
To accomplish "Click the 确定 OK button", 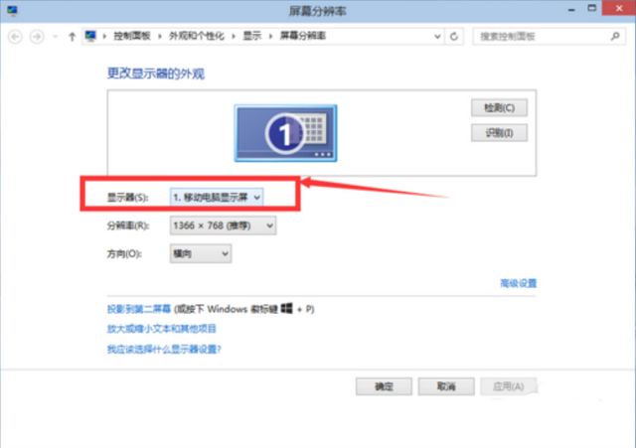I will [385, 386].
